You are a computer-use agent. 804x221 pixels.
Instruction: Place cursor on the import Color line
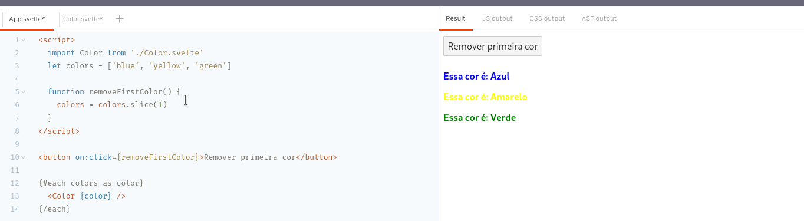click(x=126, y=53)
